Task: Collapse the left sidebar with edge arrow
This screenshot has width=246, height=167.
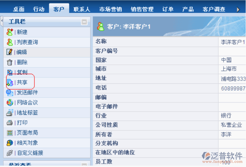Action: point(1,19)
